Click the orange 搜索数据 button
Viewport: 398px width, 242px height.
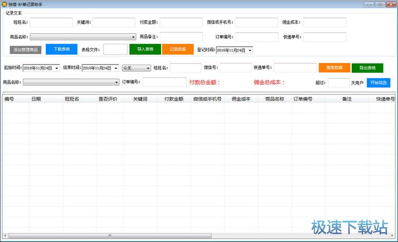(x=334, y=68)
